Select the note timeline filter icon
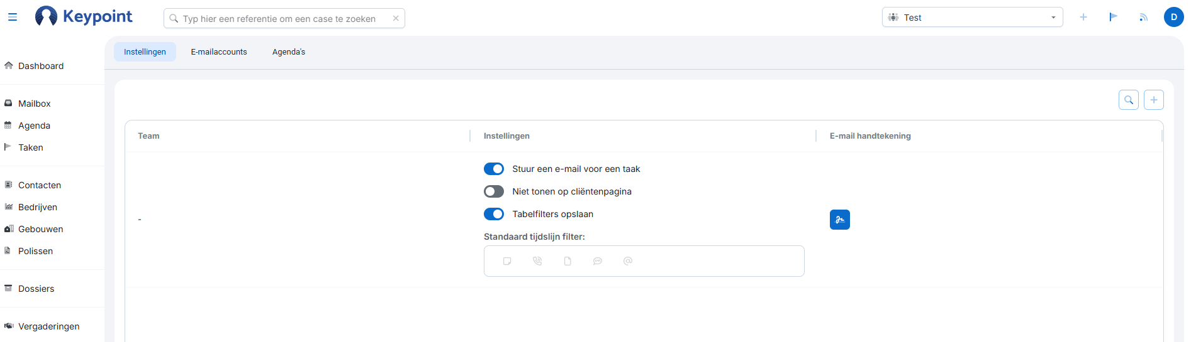1191x342 pixels. (507, 261)
